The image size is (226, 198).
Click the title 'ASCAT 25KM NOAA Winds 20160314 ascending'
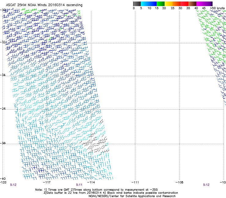(x=44, y=5)
